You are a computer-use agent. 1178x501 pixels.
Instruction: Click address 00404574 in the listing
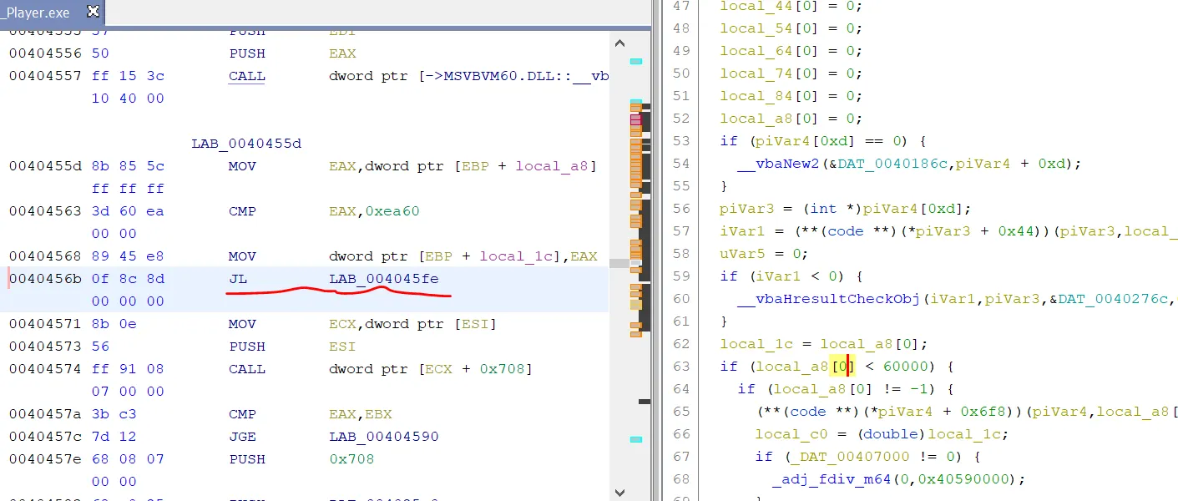45,369
